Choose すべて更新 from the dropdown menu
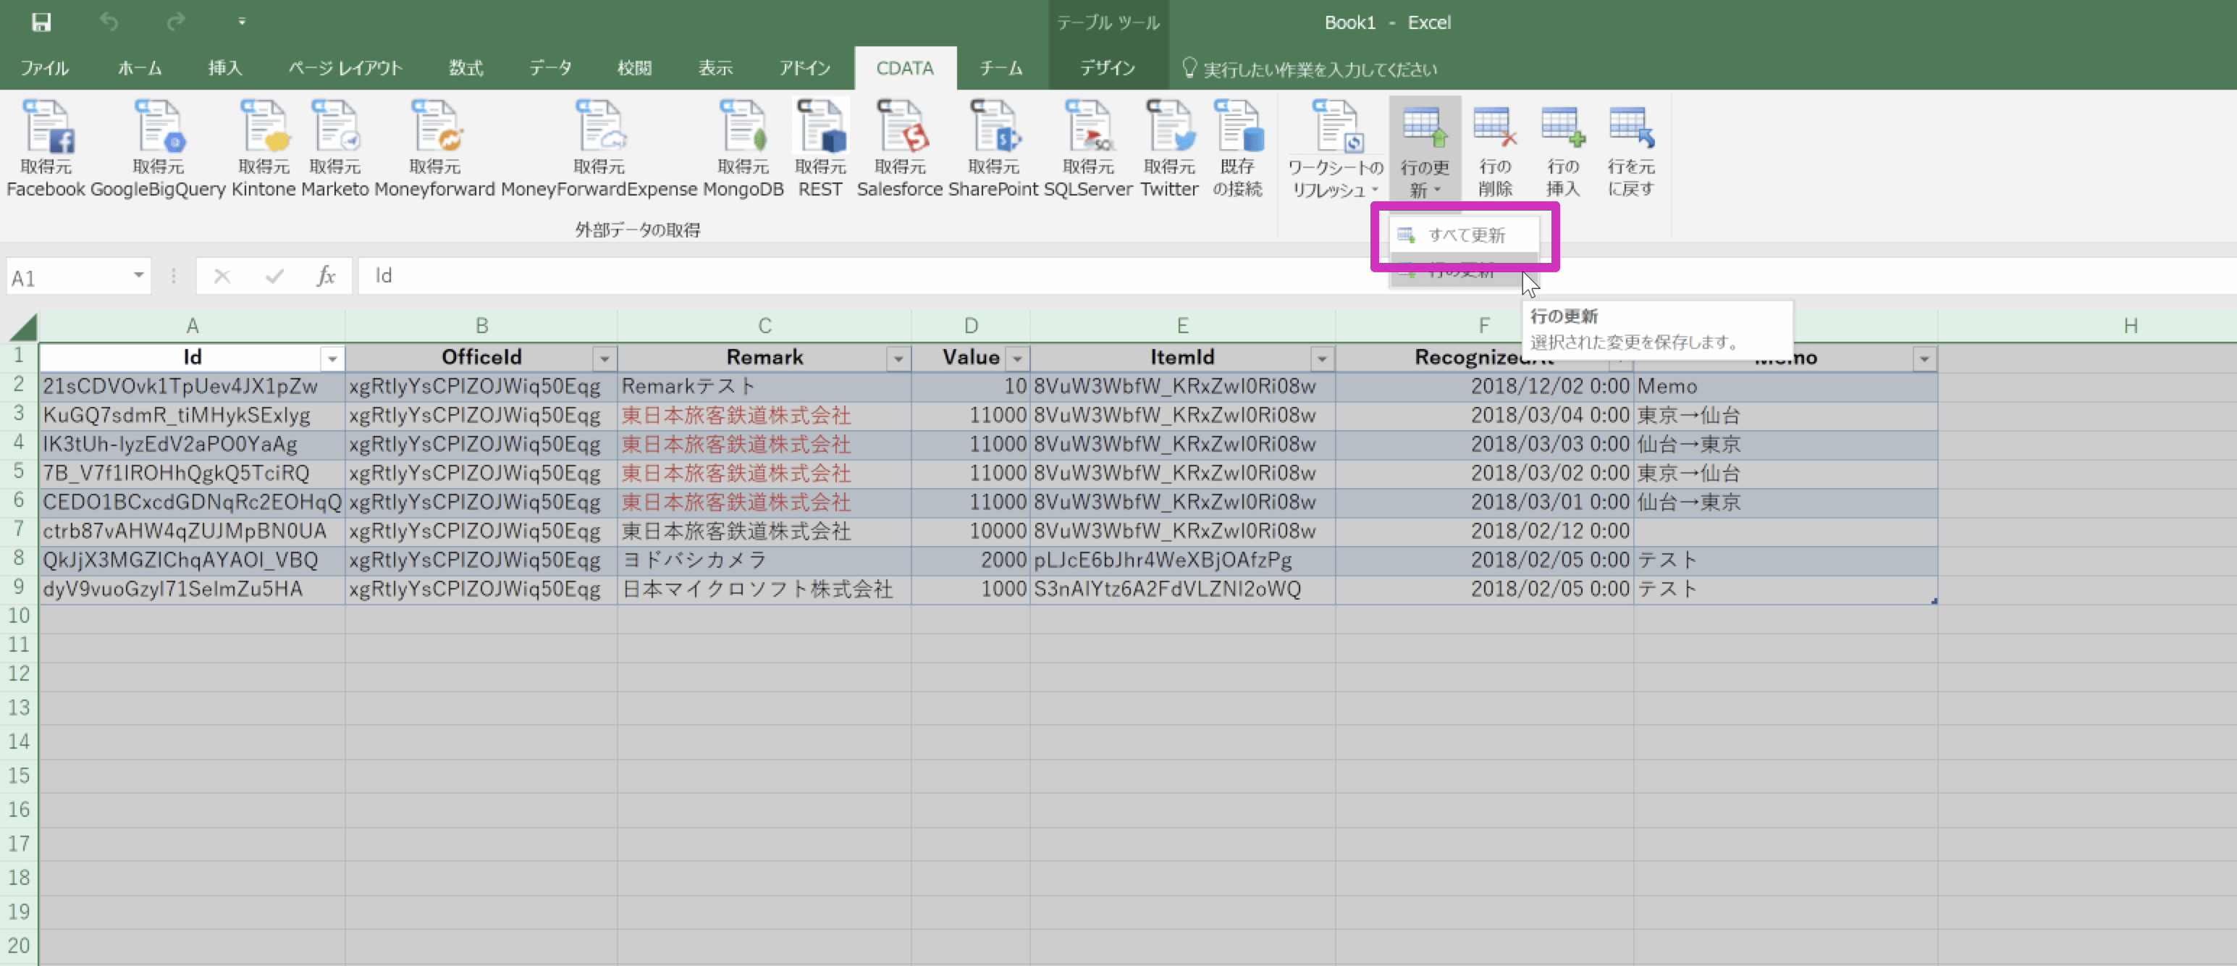Screen dimensions: 2237x966 tap(1465, 235)
